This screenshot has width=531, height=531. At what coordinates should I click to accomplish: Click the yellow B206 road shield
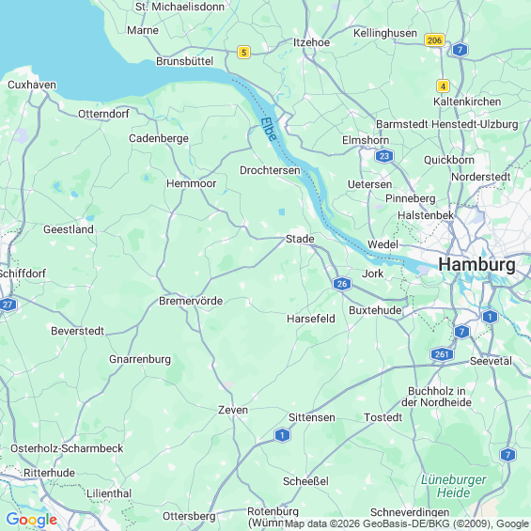(434, 40)
